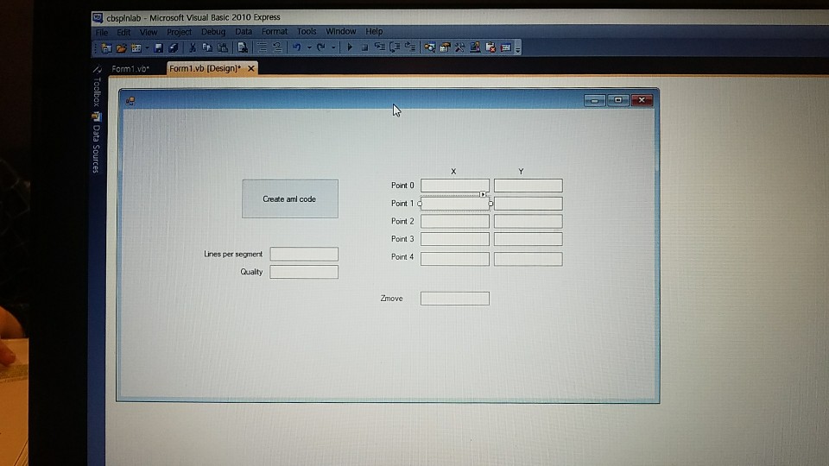Select the Point 2 label
This screenshot has width=829, height=466.
coord(402,222)
